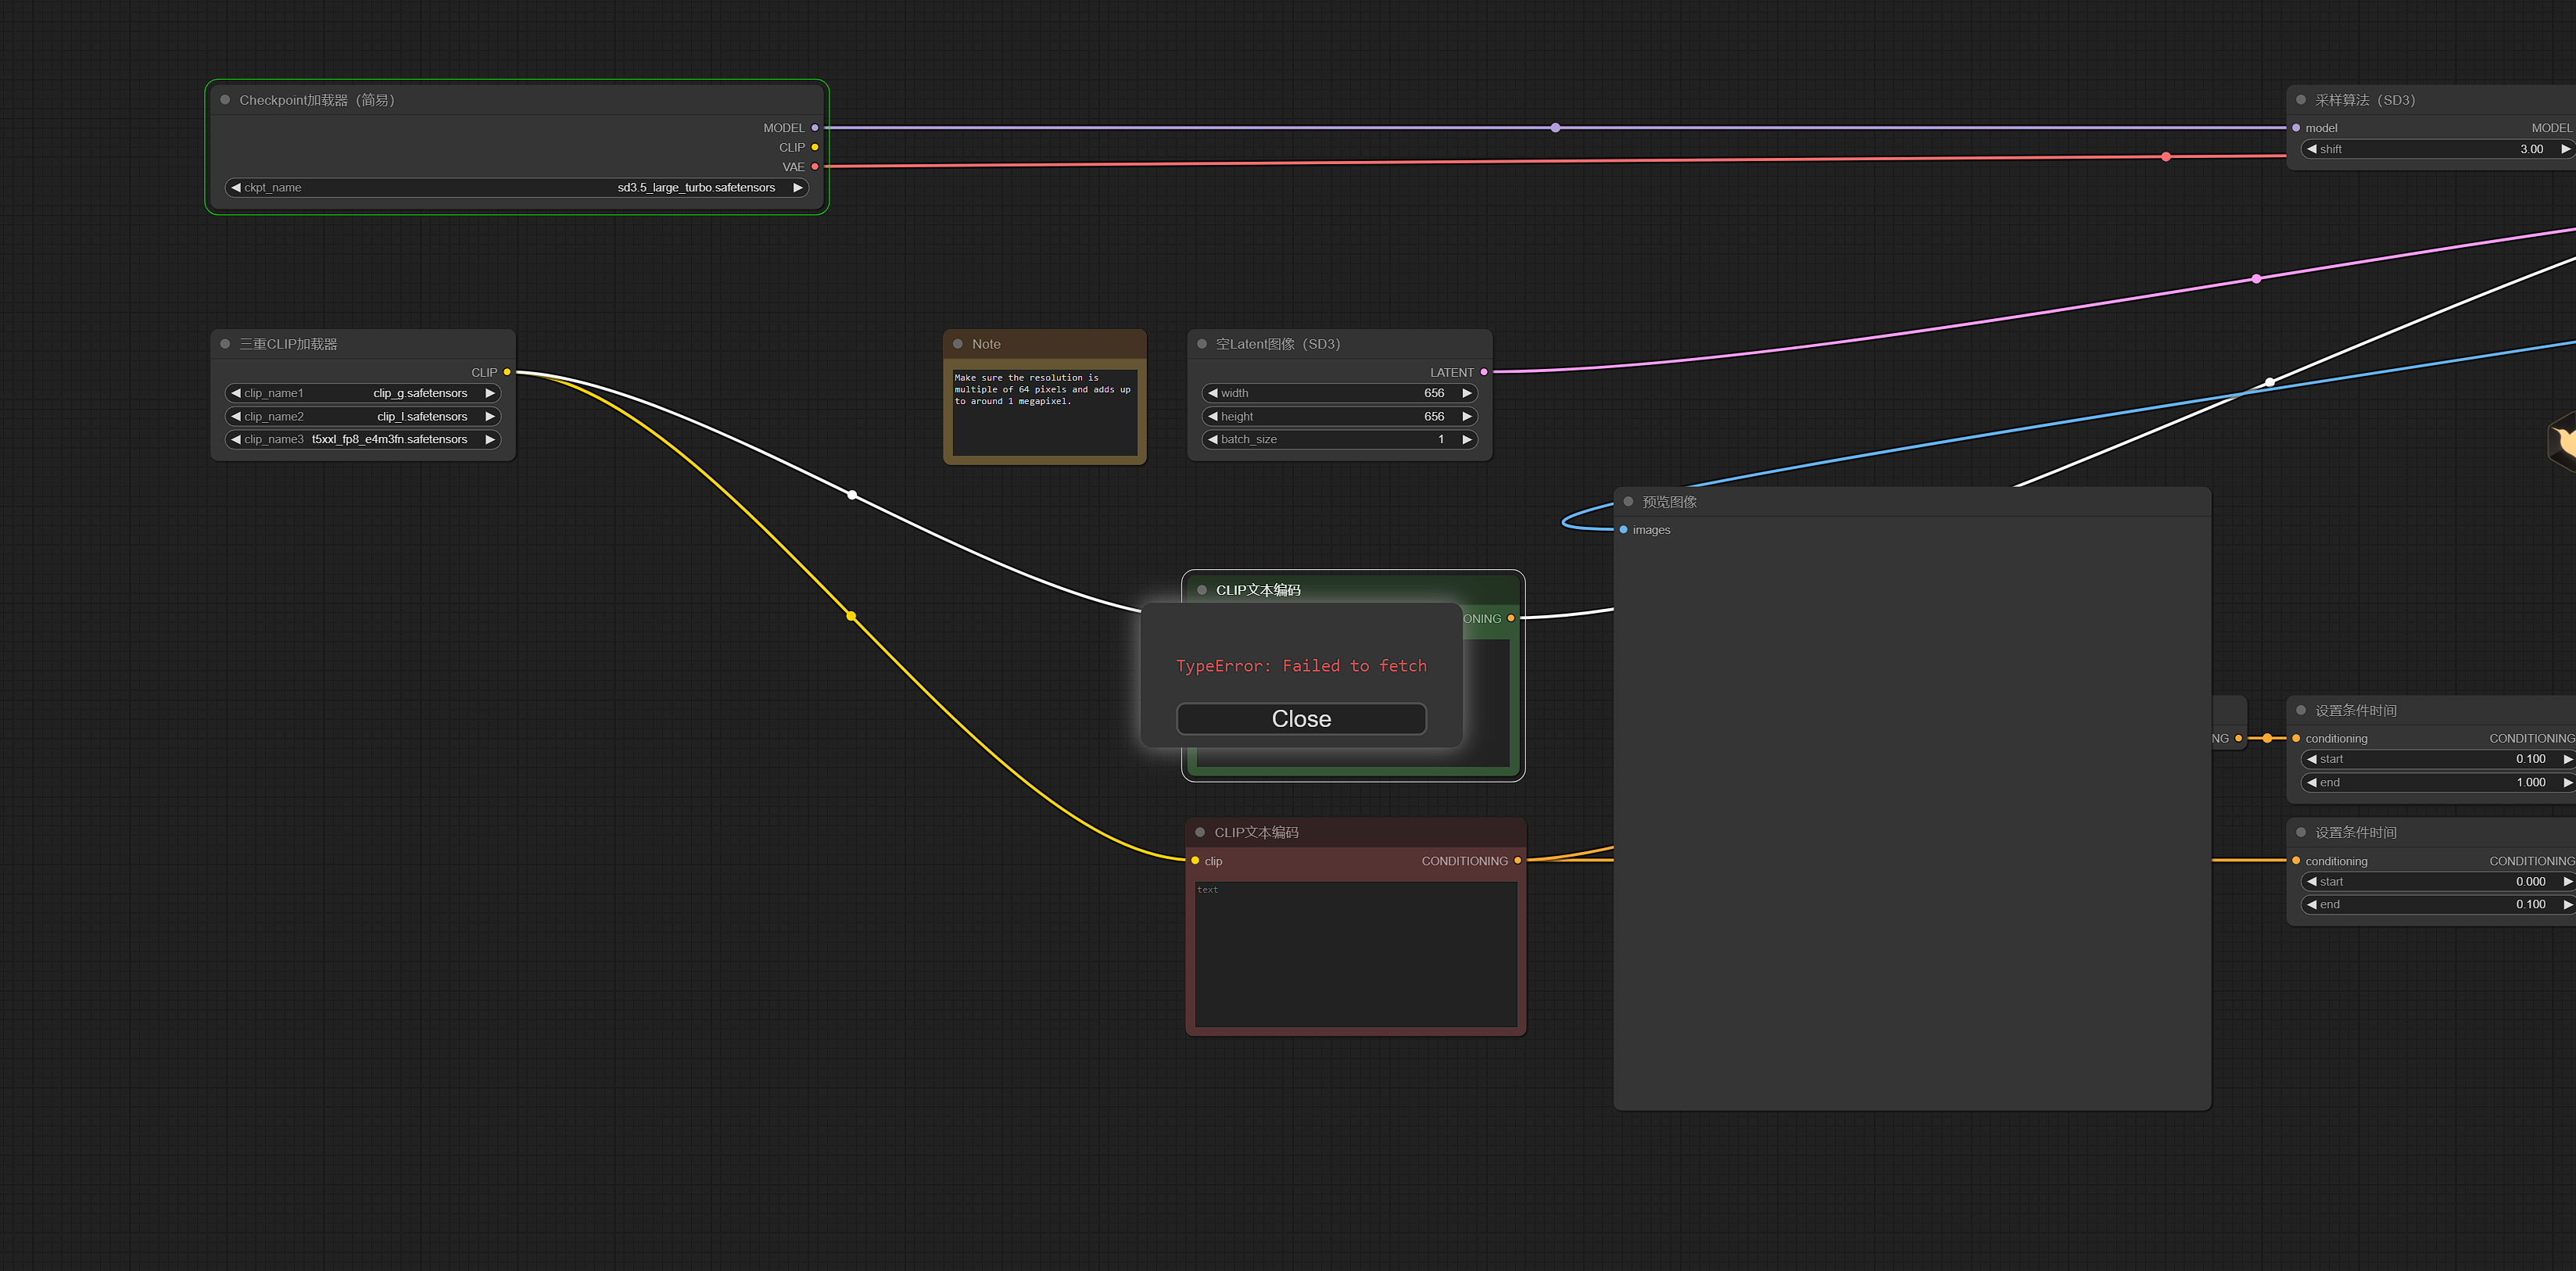Click the TypeError: Failed to fetch message

[1301, 666]
